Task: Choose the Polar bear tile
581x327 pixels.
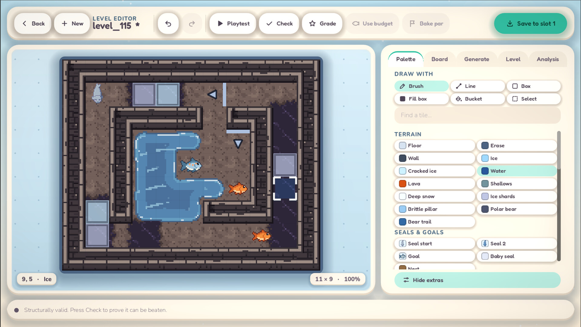Action: coord(517,209)
